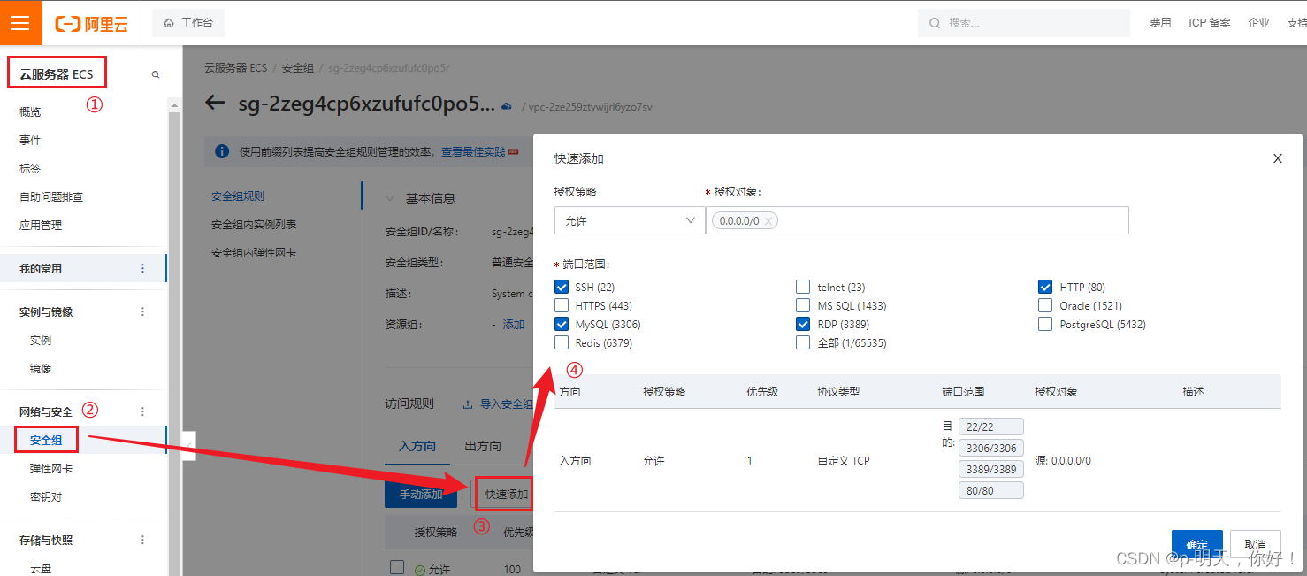Click the 安全组 breadcrumb link

298,67
